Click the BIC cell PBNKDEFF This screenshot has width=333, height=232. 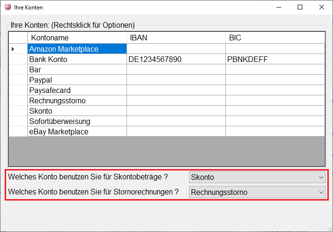(275, 59)
